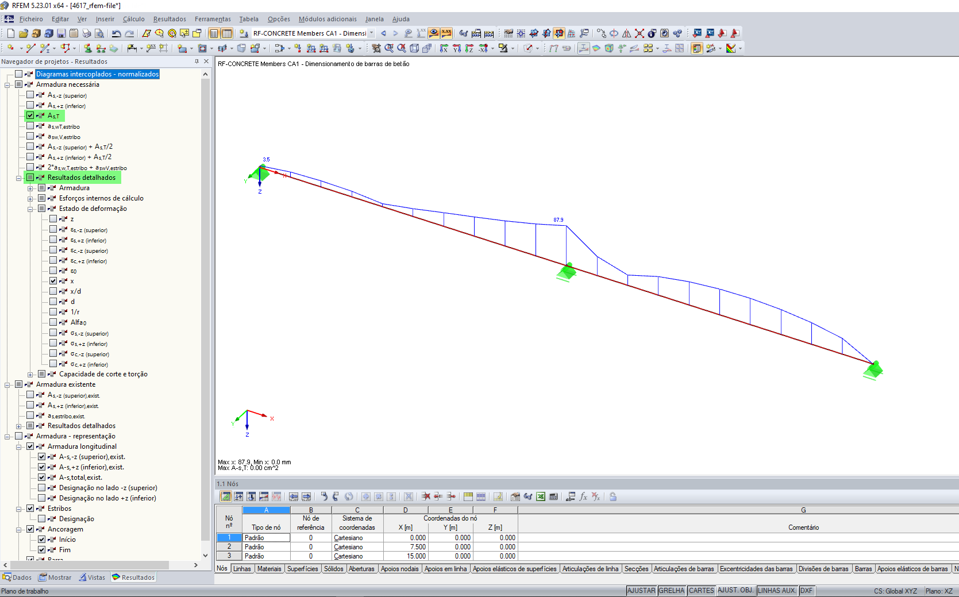Switch navigator to the Mostrar tab
This screenshot has width=959, height=597.
[55, 577]
